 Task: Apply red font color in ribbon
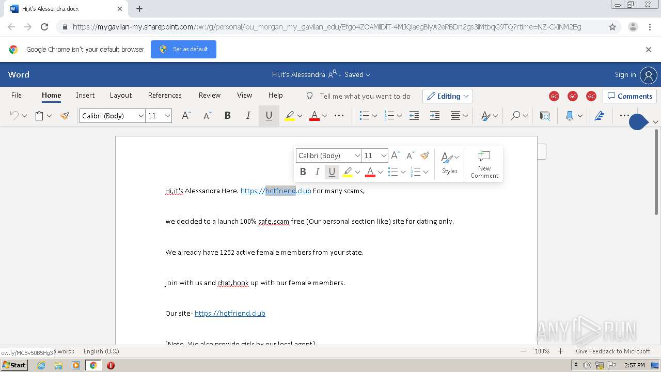click(x=314, y=116)
